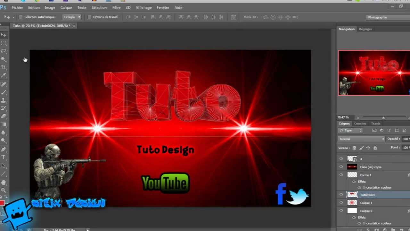Viewport: 410px width, 231px height.
Task: Open the Groupe dropdown in the options bar
Action: pos(72,17)
